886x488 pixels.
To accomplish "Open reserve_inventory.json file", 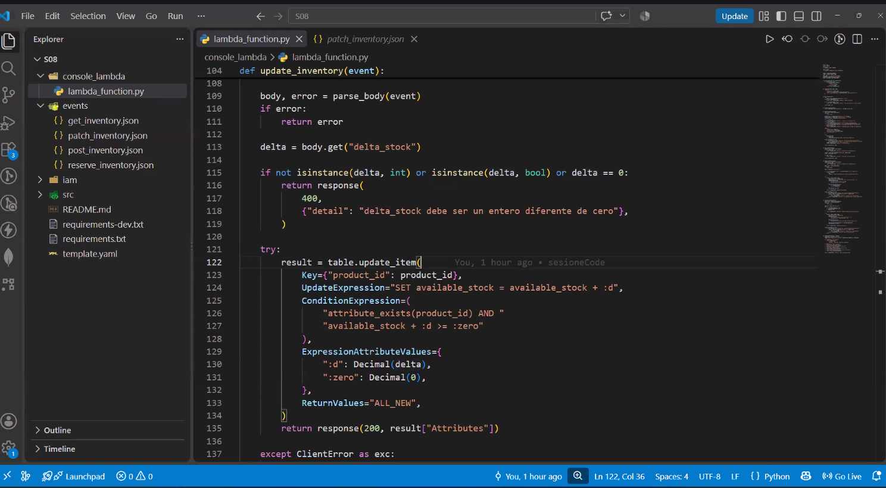I will [111, 165].
